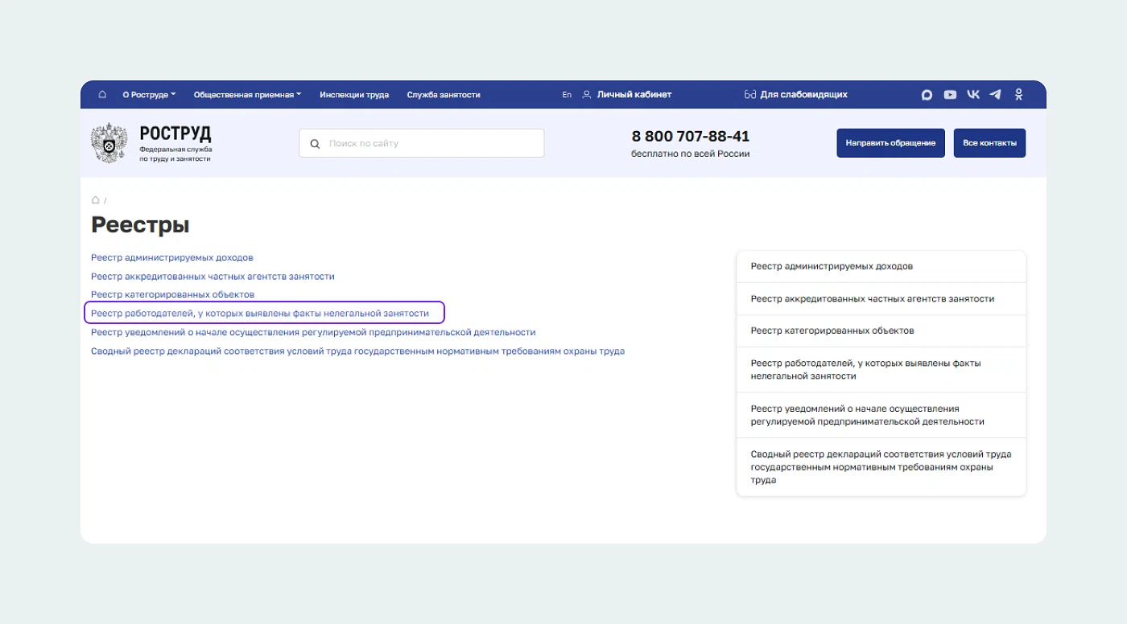Open highlighted Реестр работодателей нелегальной занятости link
This screenshot has width=1127, height=624.
[260, 313]
